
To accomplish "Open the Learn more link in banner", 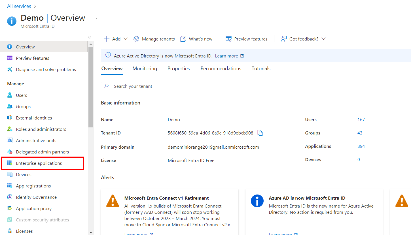I will tap(226, 56).
